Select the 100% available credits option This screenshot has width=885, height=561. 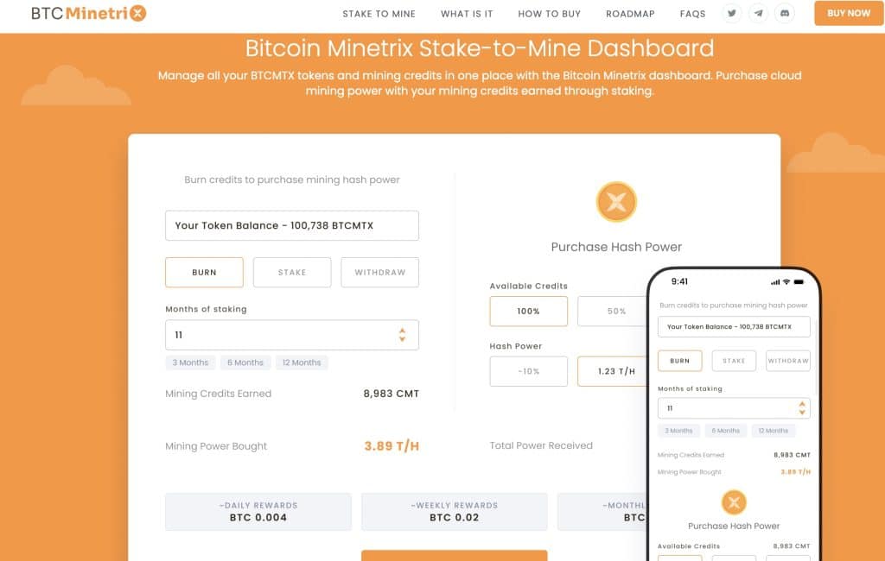click(x=528, y=311)
